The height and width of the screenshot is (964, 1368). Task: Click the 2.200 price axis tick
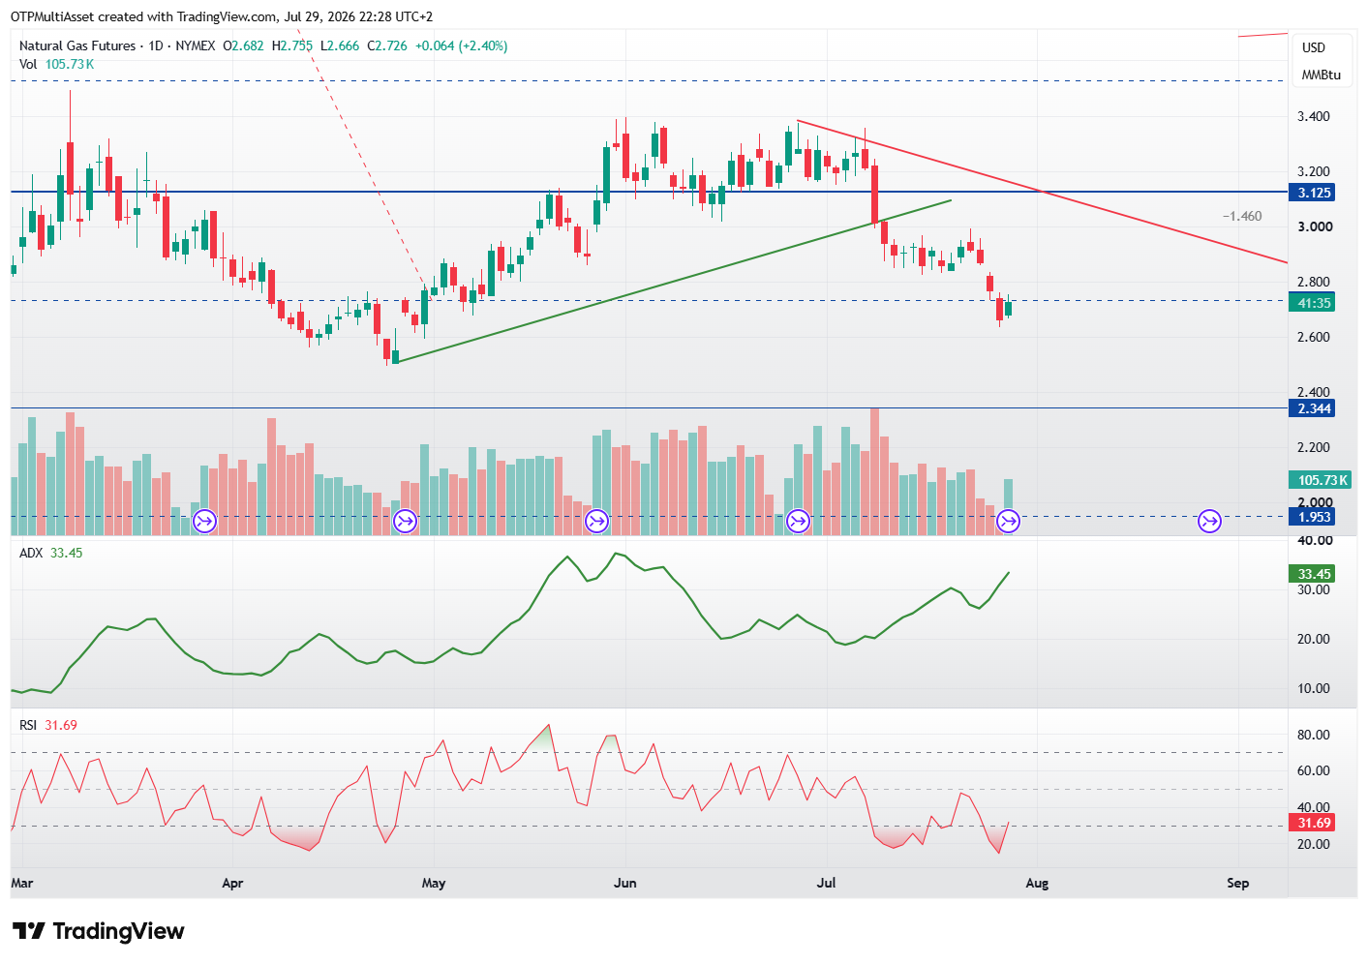tap(1314, 447)
